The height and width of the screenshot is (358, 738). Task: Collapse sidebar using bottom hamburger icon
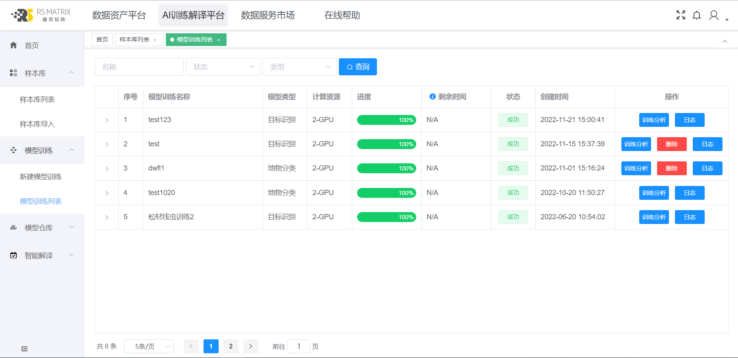[24, 349]
